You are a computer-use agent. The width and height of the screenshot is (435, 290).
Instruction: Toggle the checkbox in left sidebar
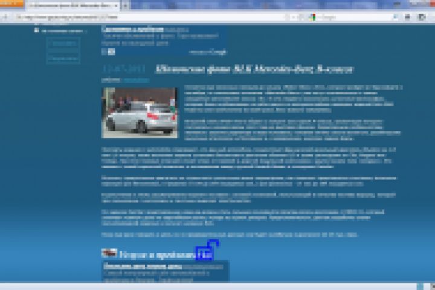tap(37, 30)
